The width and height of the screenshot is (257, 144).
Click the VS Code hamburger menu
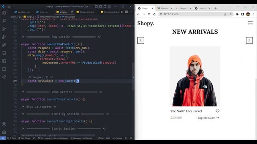9,6
